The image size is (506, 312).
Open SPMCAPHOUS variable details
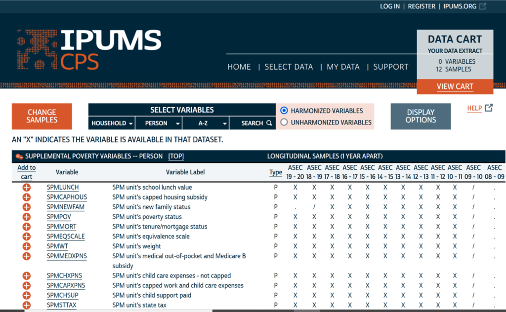pyautogui.click(x=67, y=197)
